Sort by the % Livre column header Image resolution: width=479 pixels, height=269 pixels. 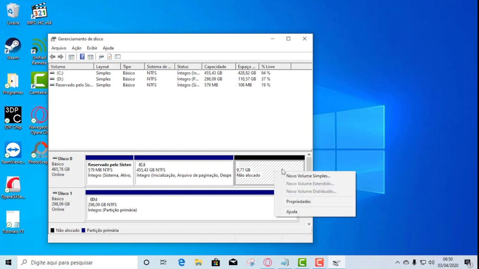[275, 67]
